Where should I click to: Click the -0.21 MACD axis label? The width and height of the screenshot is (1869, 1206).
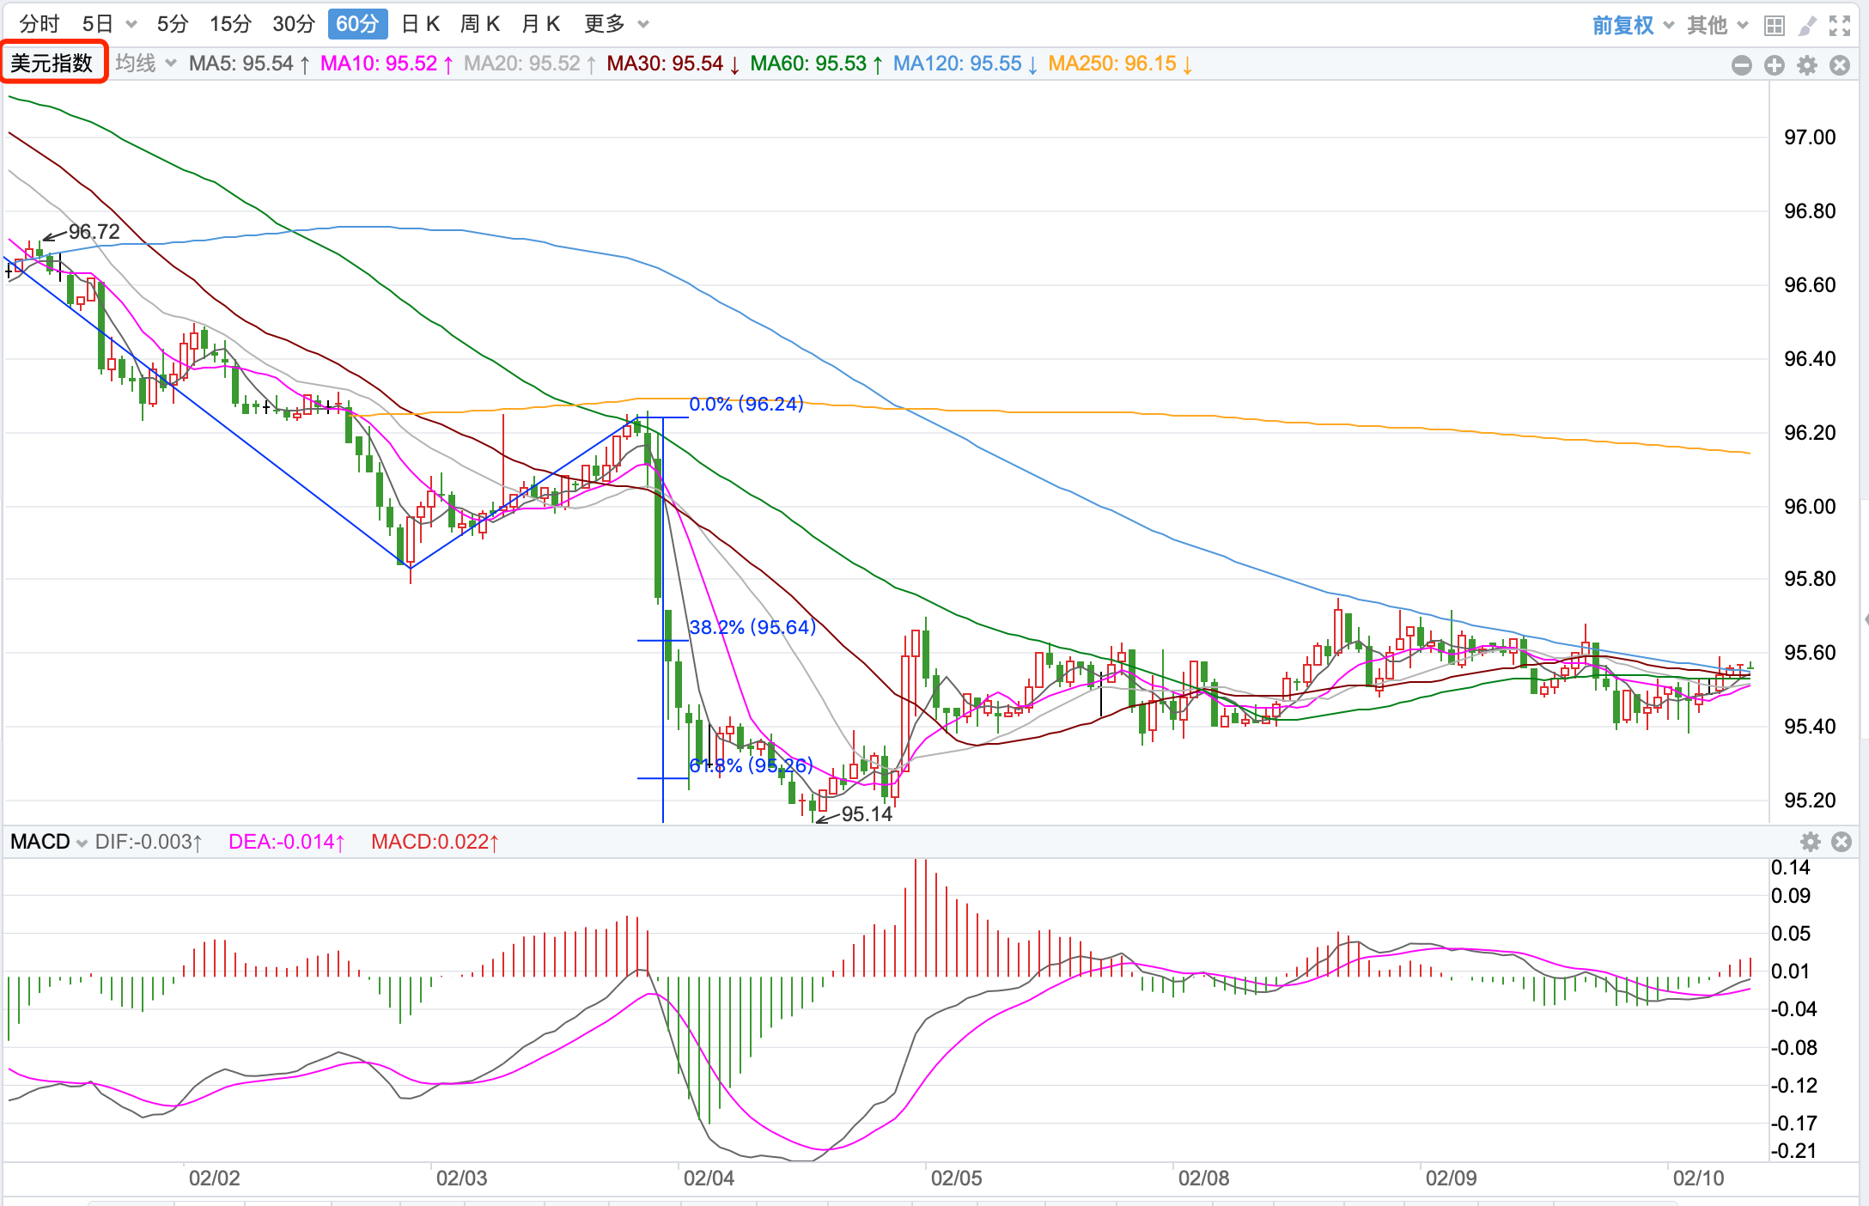[x=1794, y=1150]
